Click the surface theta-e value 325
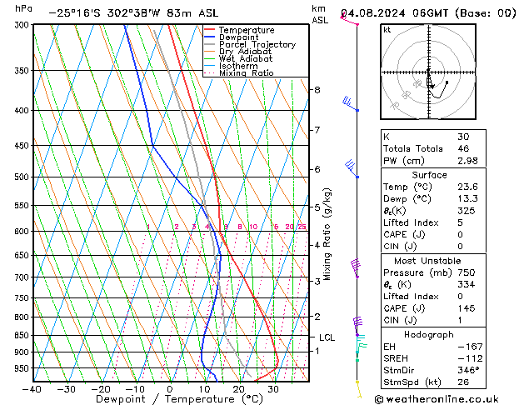Screen dimensions: 524x405 click(x=467, y=211)
